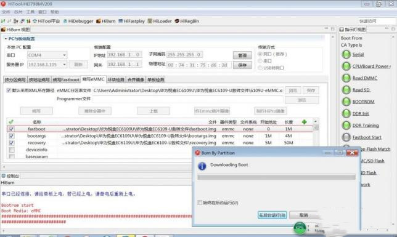The width and height of the screenshot is (397, 237).
Task: Toggle the fastboot partition checkbox
Action: (11, 129)
